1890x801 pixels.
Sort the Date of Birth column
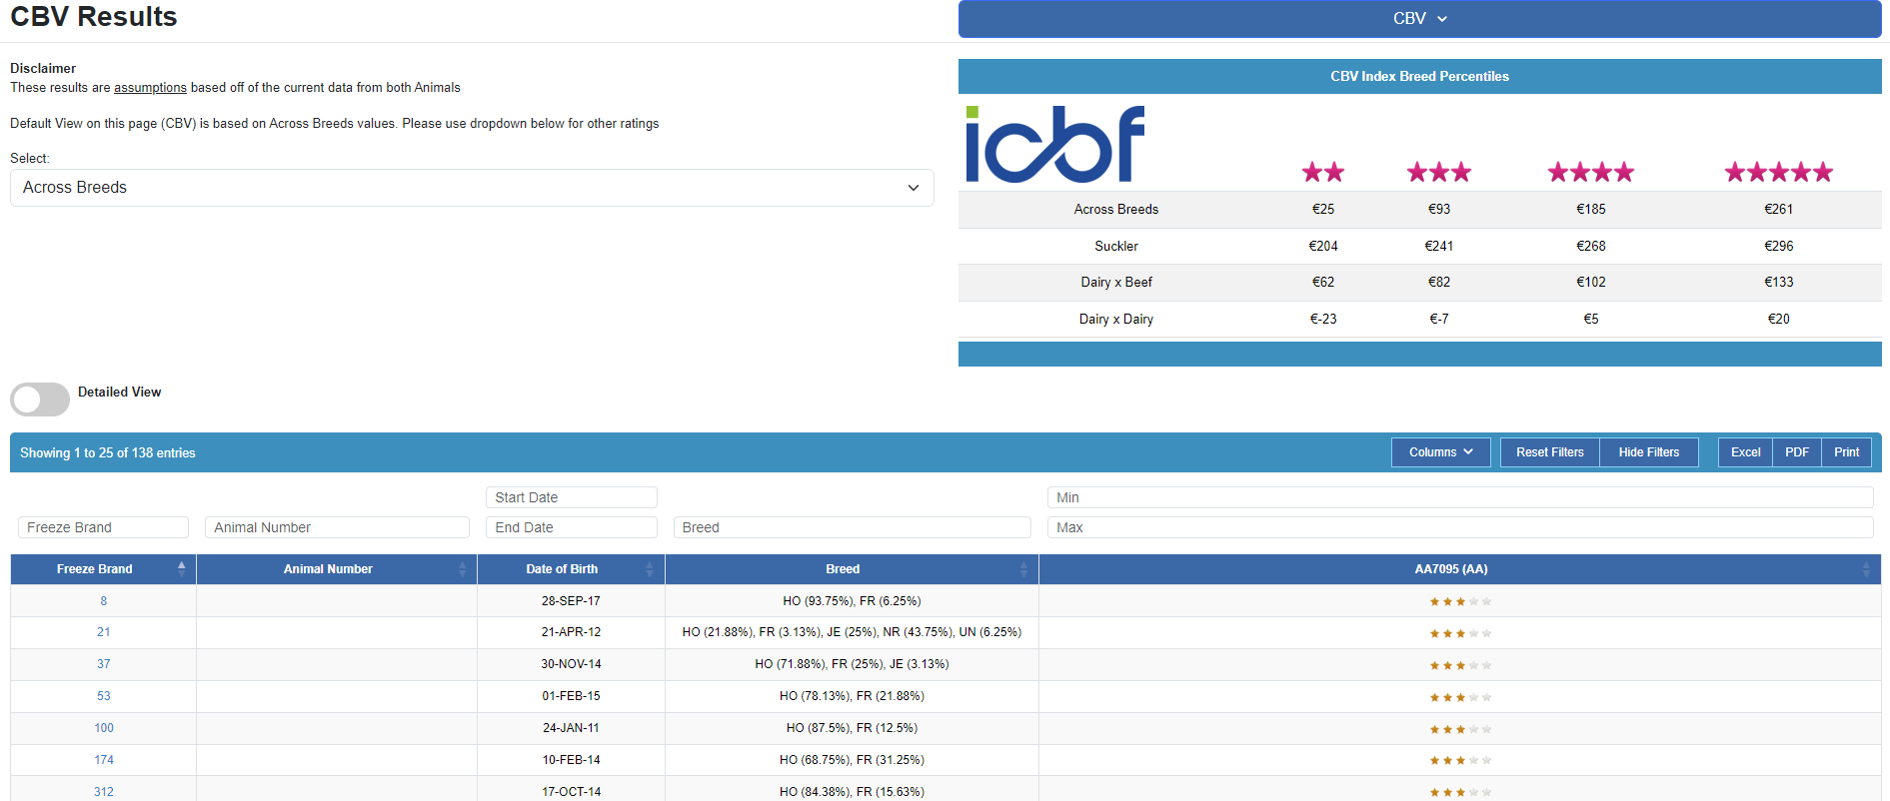pos(649,569)
